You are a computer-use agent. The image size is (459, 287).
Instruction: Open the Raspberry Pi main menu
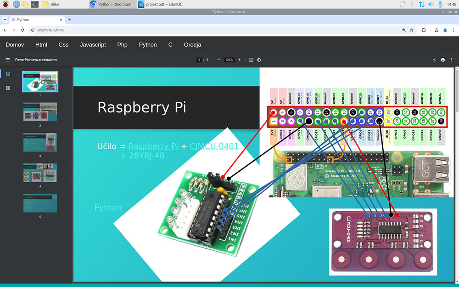[x=6, y=5]
